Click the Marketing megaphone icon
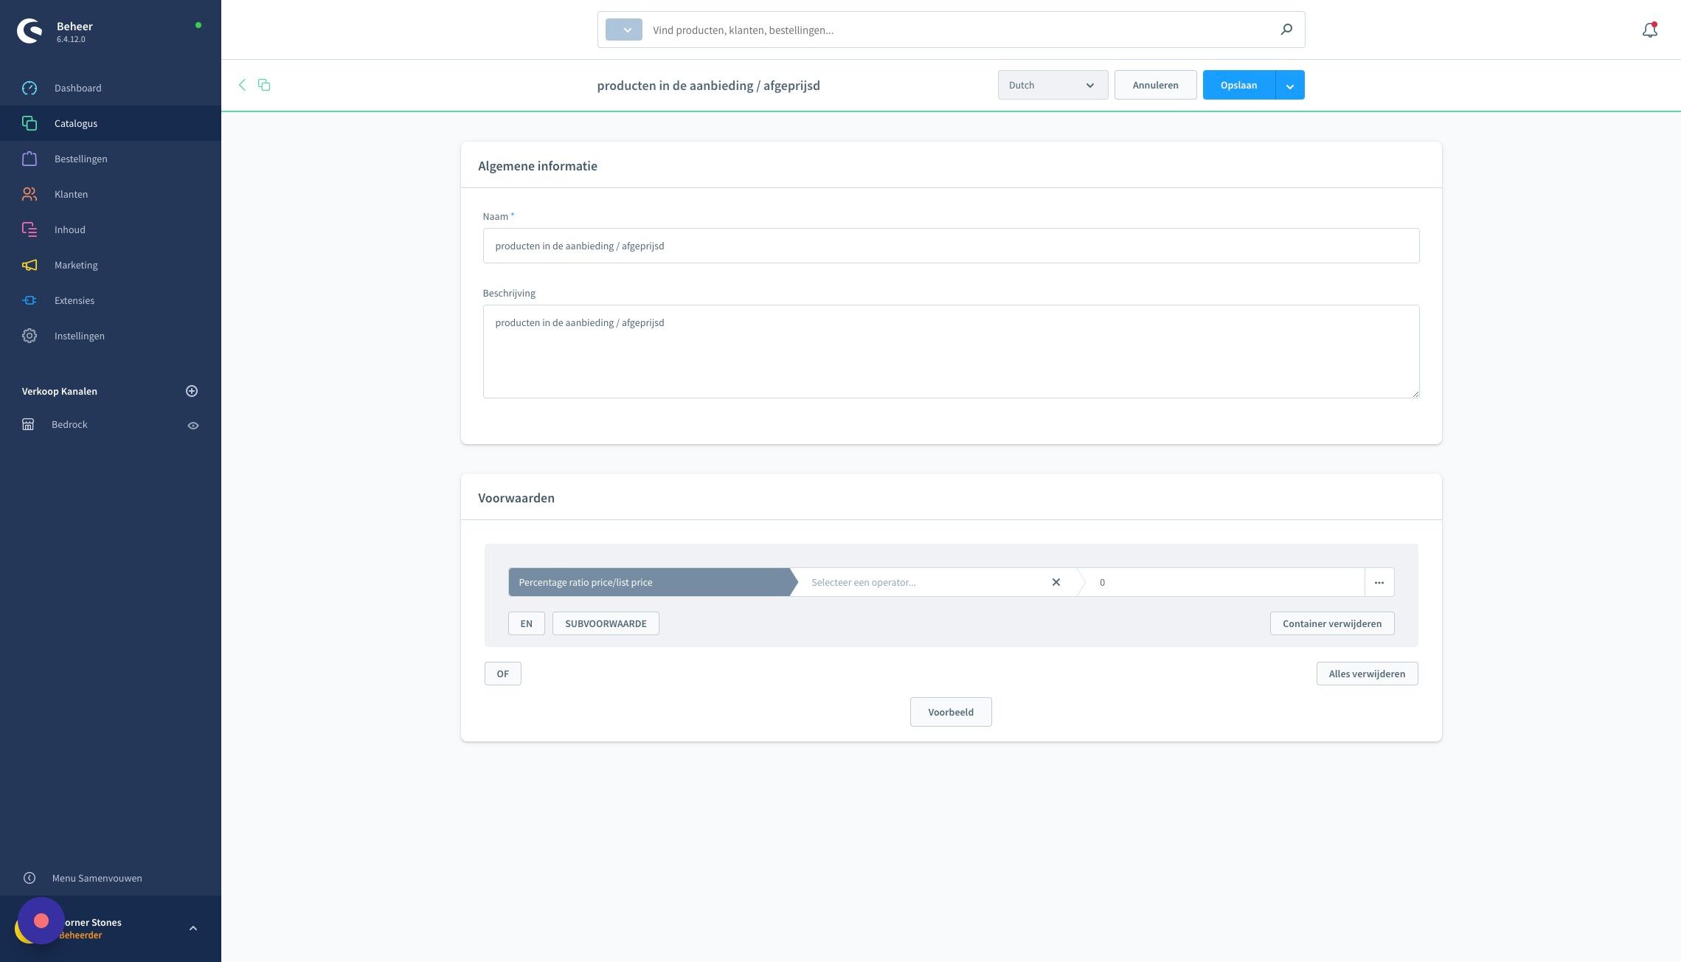 (30, 265)
